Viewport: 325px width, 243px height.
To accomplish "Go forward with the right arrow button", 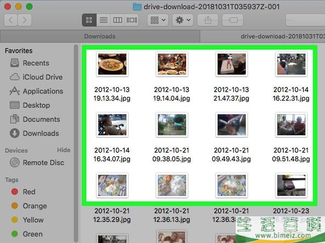I will click(25, 20).
